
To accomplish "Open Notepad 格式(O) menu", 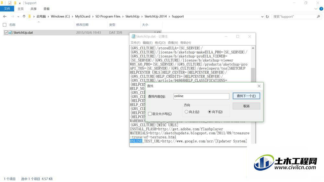I will pyautogui.click(x=160, y=43).
